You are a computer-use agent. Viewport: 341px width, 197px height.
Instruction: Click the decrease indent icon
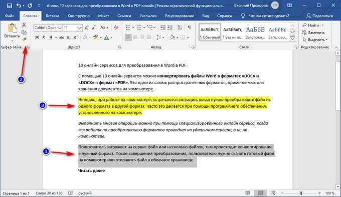coord(162,28)
